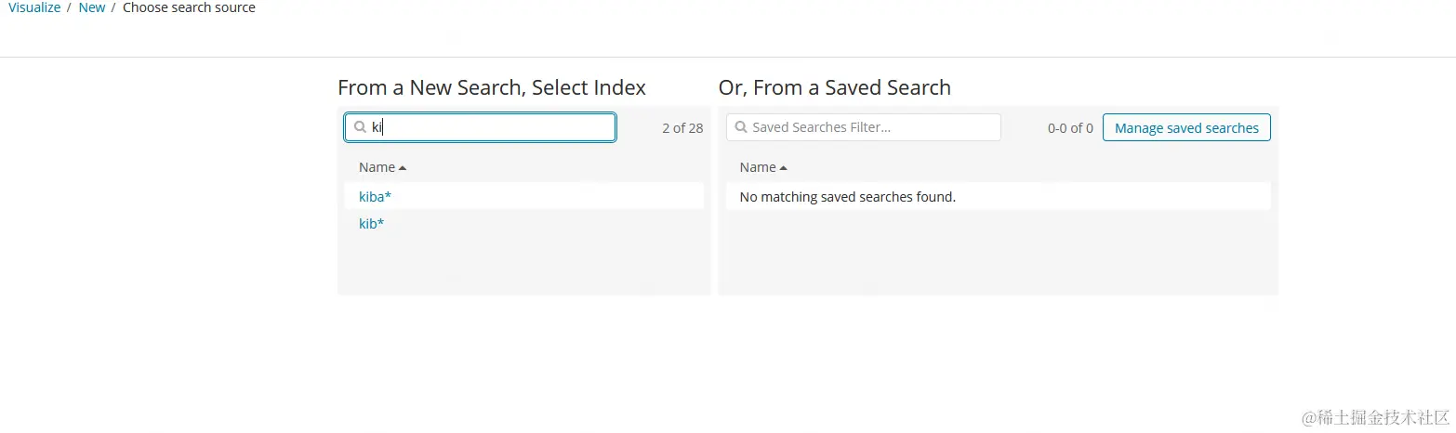Open the New breadcrumb link
The height and width of the screenshot is (433, 1456).
click(x=92, y=7)
